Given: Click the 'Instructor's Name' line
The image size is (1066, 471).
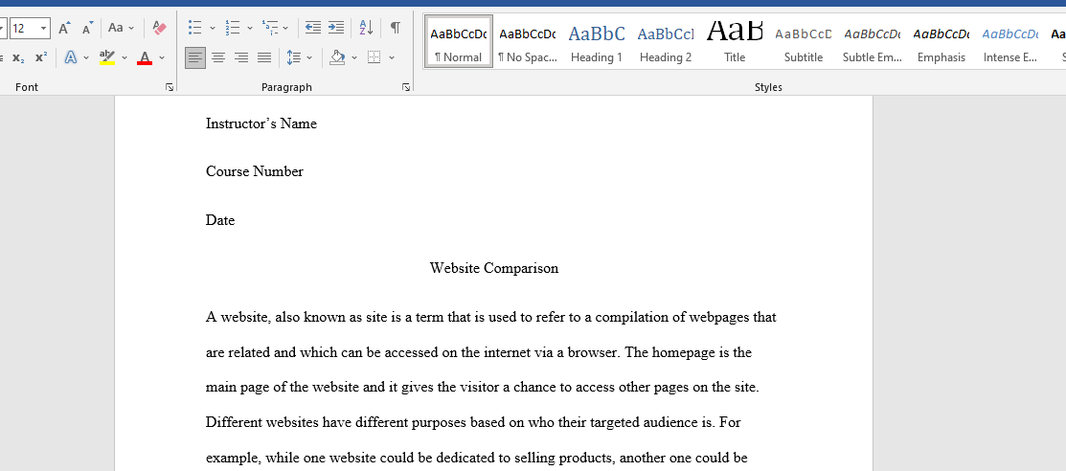Looking at the screenshot, I should click(261, 123).
